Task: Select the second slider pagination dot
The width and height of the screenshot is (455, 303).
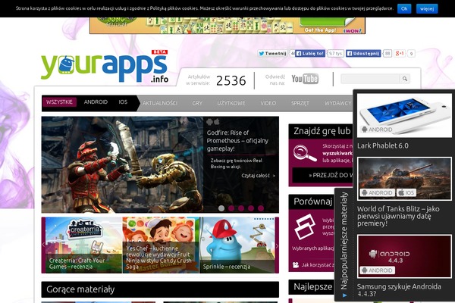Action: coord(231,208)
